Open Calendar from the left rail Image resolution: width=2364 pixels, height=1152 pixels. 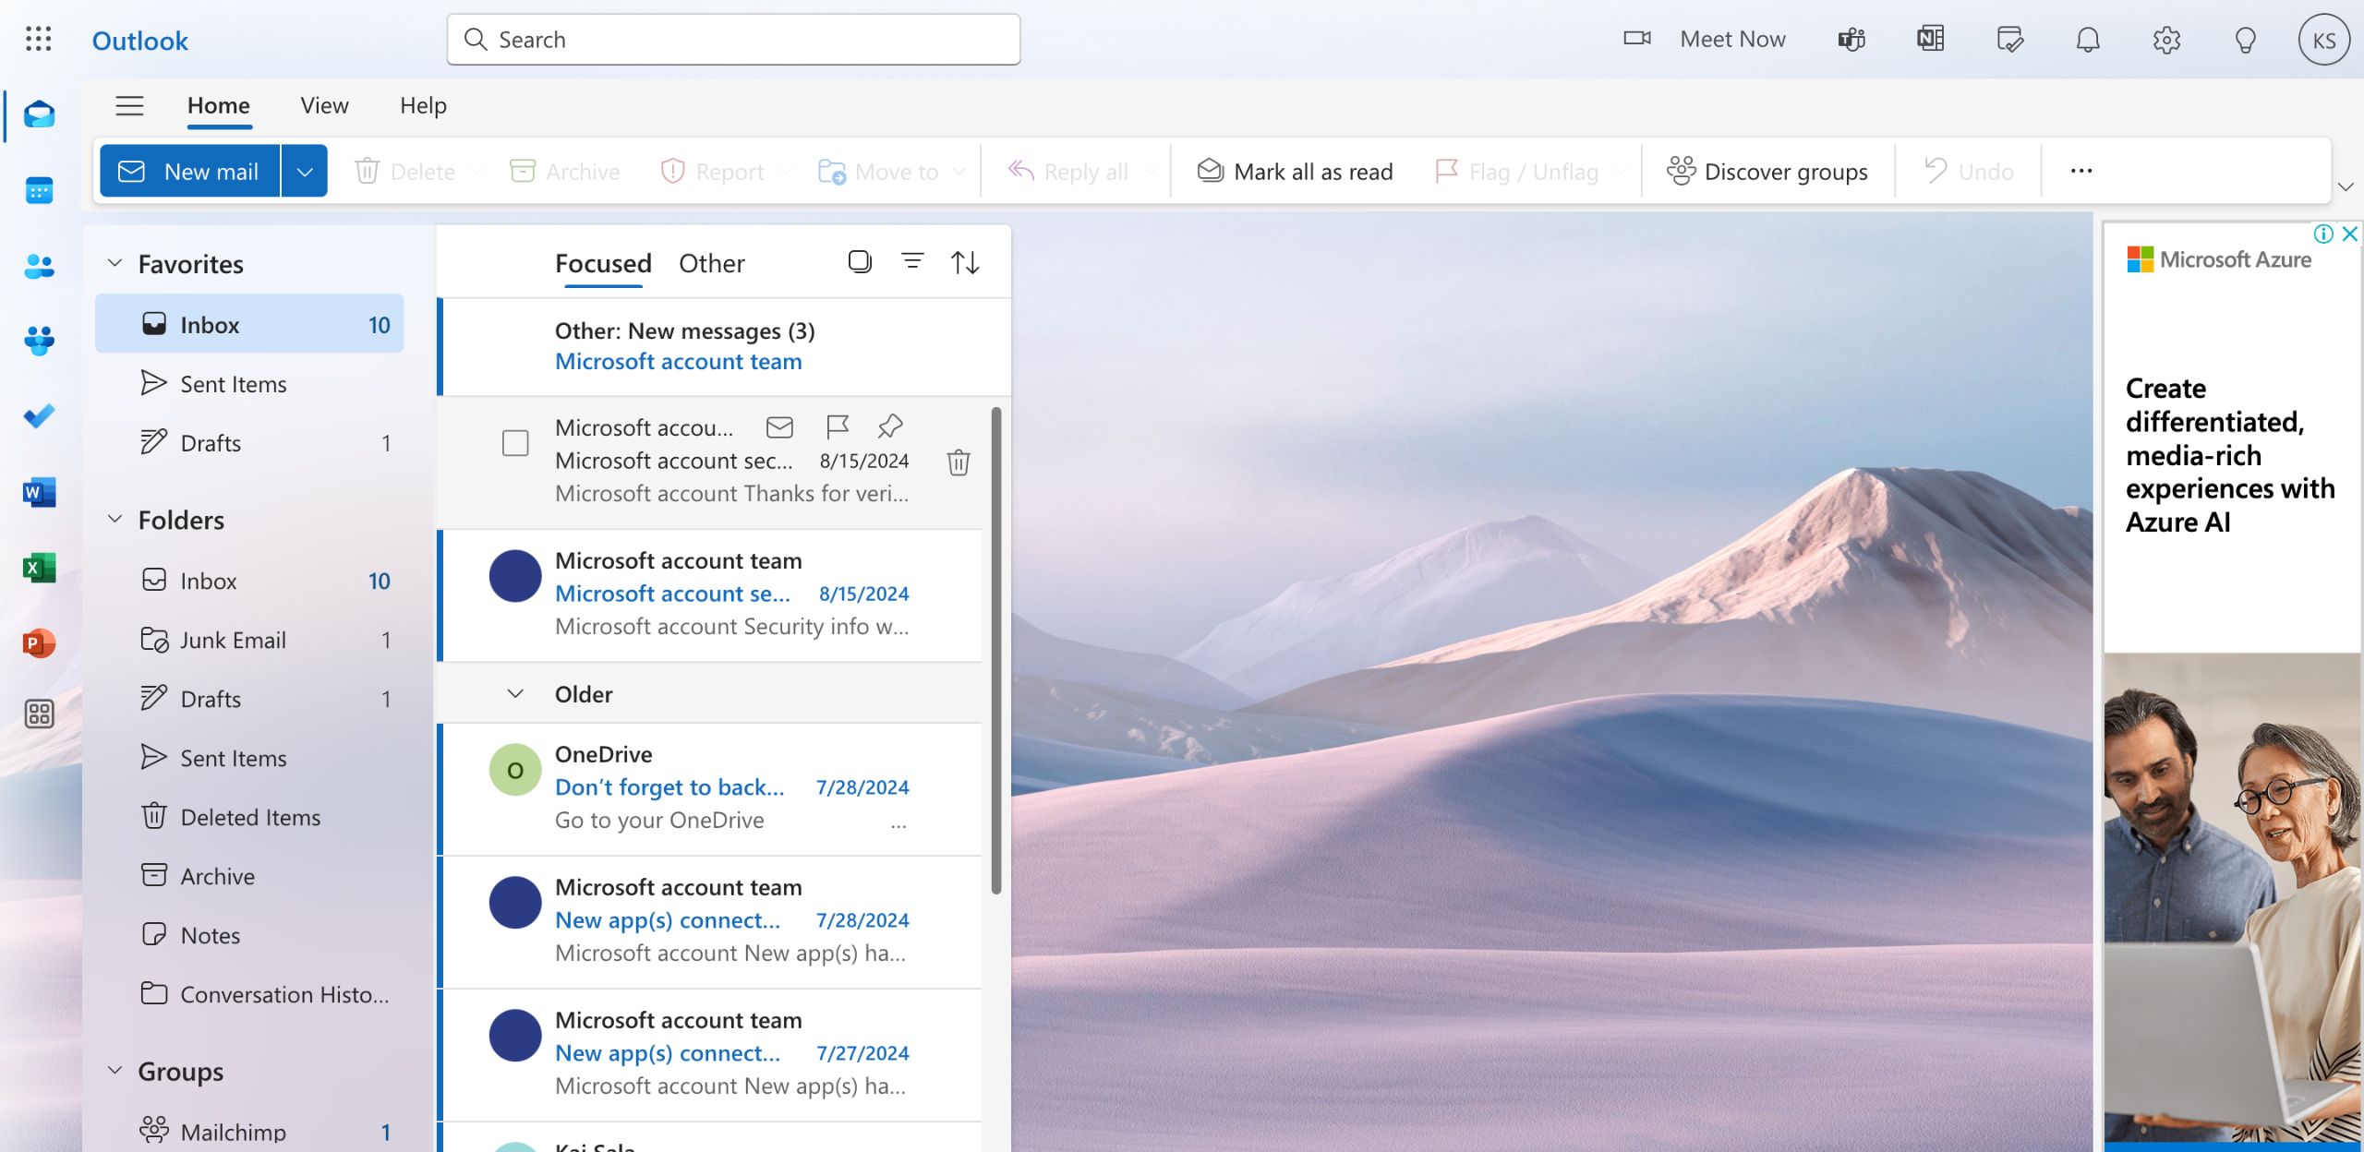[x=39, y=190]
